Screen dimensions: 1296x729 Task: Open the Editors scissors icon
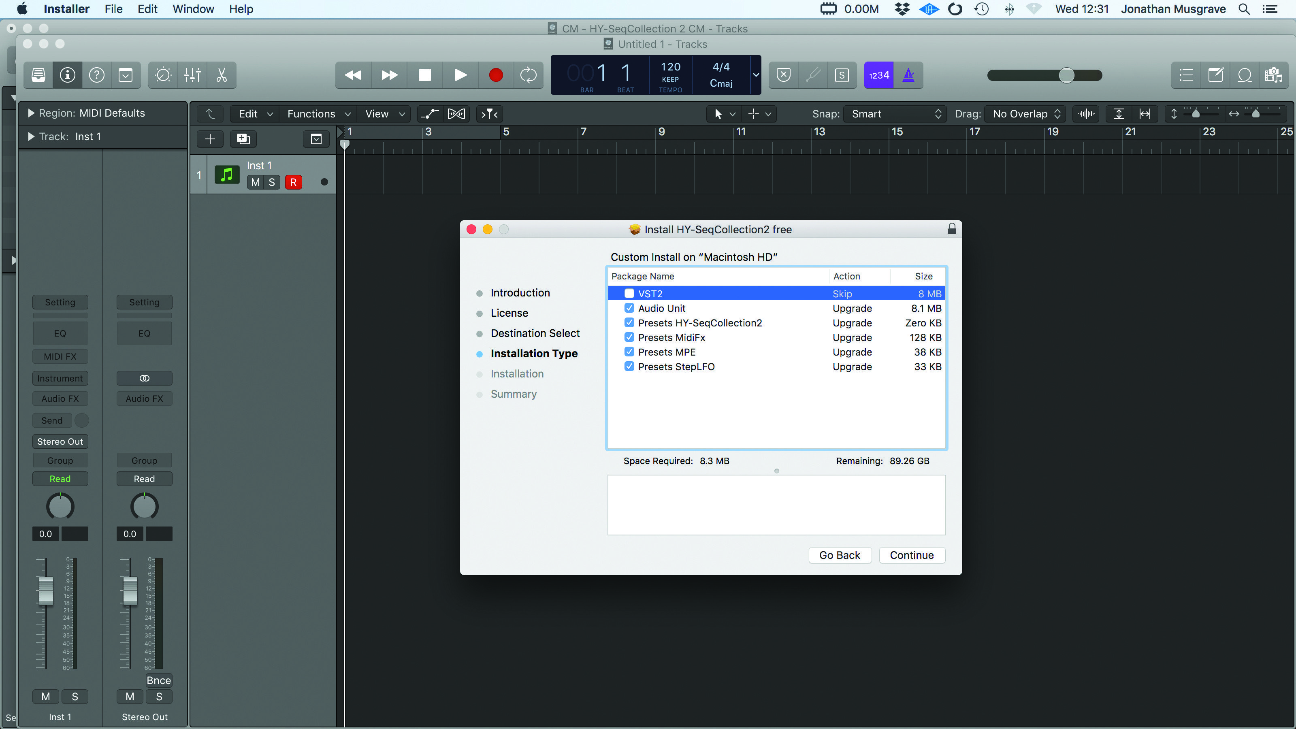tap(222, 75)
